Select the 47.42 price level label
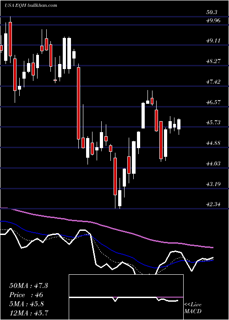 pyautogui.click(x=213, y=82)
